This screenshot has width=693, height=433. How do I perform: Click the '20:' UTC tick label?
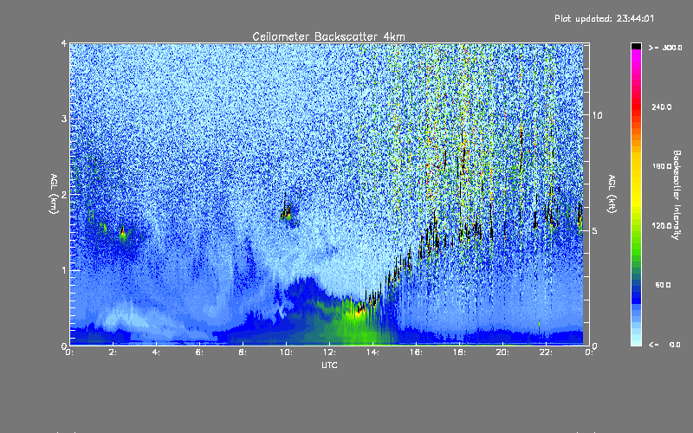[502, 352]
